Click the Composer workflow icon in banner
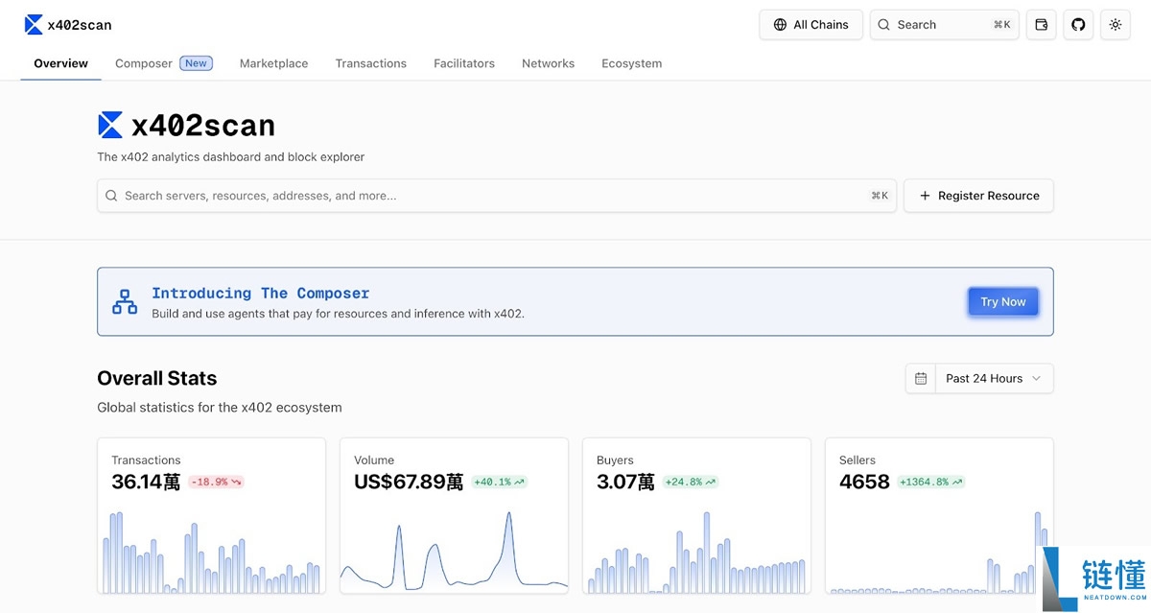Viewport: 1151px width, 613px height. tap(125, 301)
